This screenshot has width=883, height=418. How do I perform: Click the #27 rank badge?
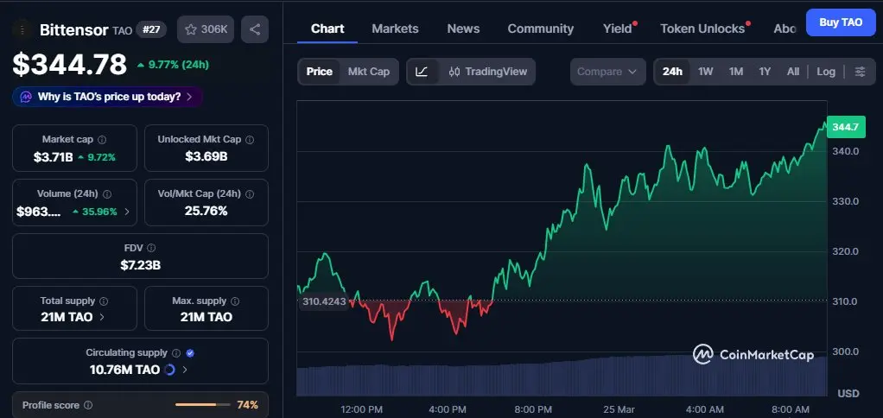[x=151, y=29]
